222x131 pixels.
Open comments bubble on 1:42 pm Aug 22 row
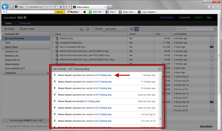(x=212, y=77)
